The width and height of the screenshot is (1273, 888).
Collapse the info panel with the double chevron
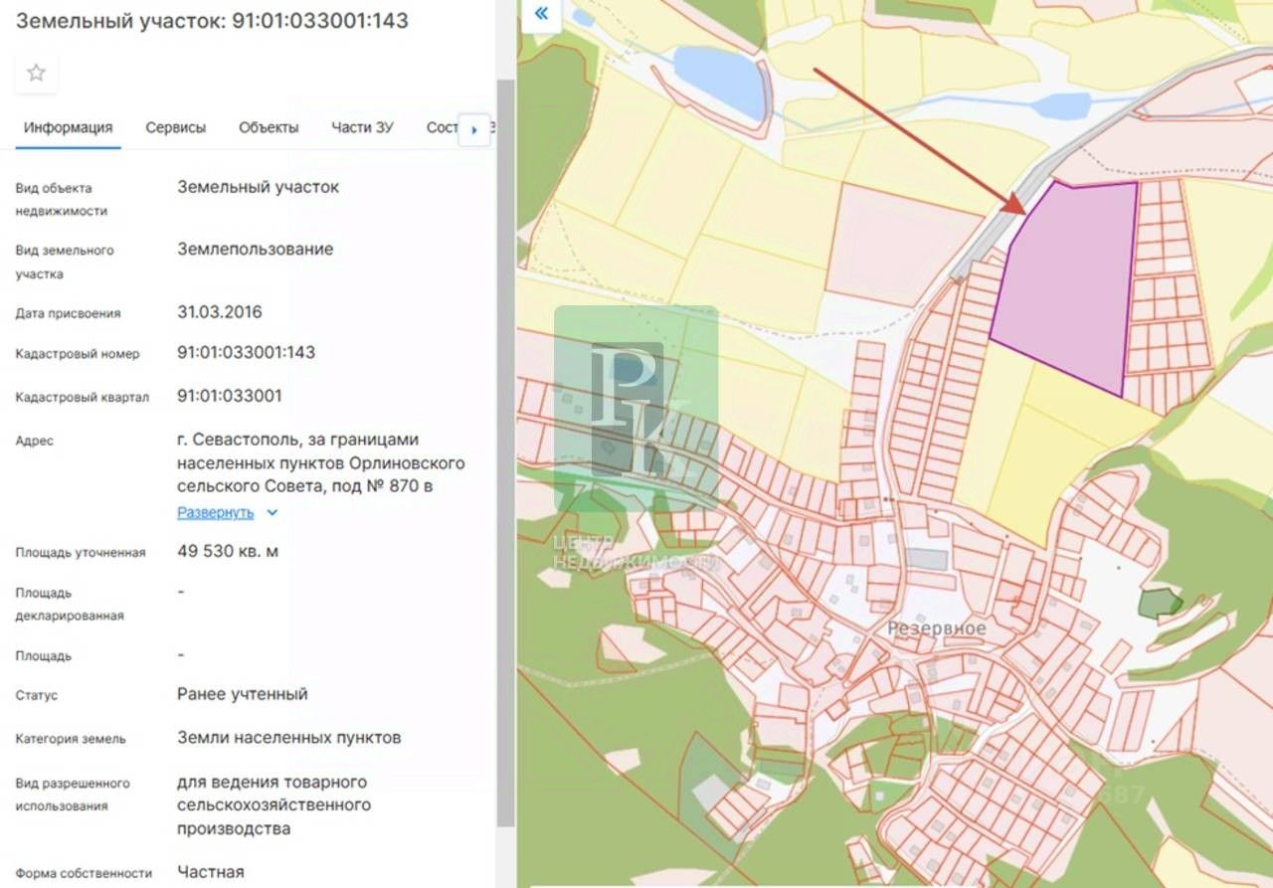(x=541, y=14)
